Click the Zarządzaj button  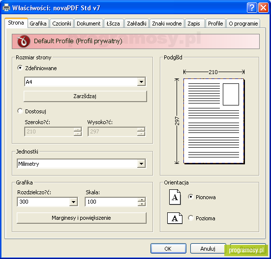85,96
